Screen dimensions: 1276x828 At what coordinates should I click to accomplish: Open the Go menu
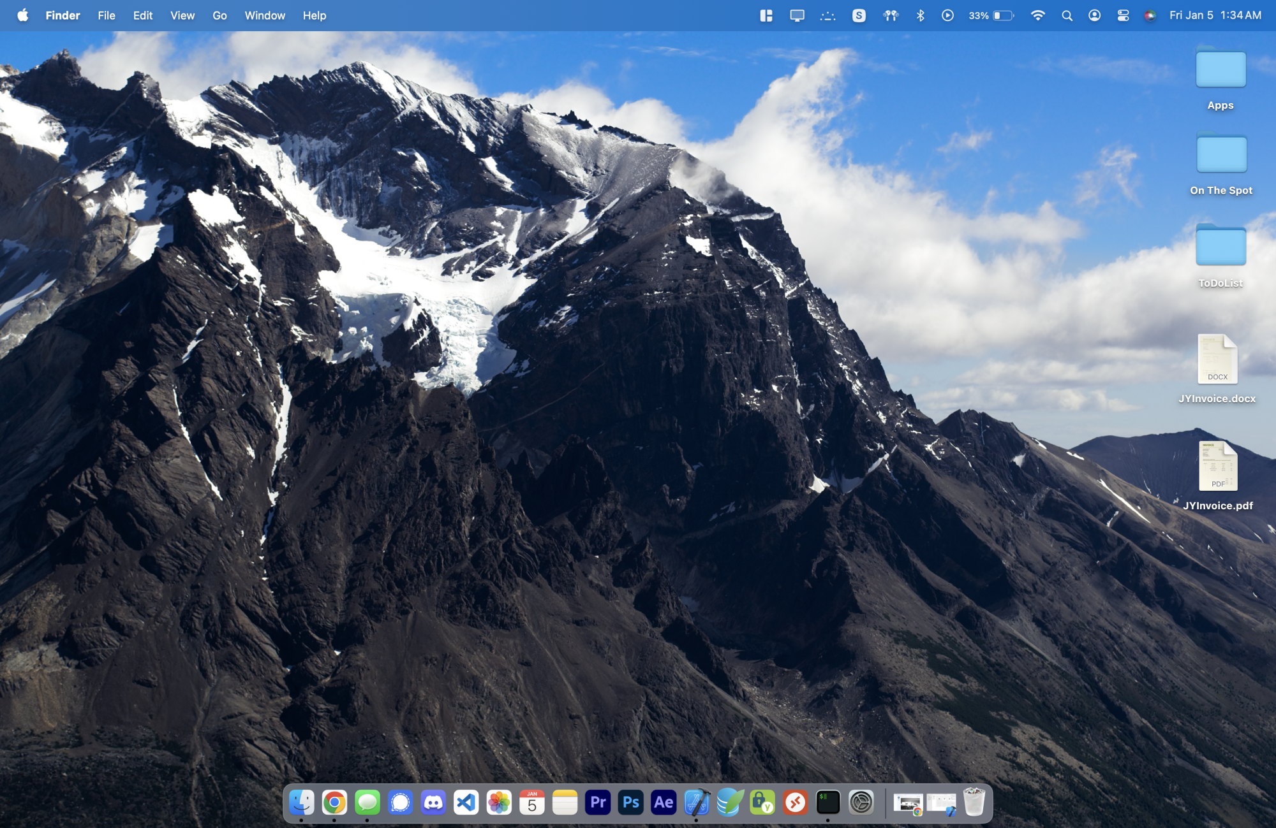tap(219, 15)
